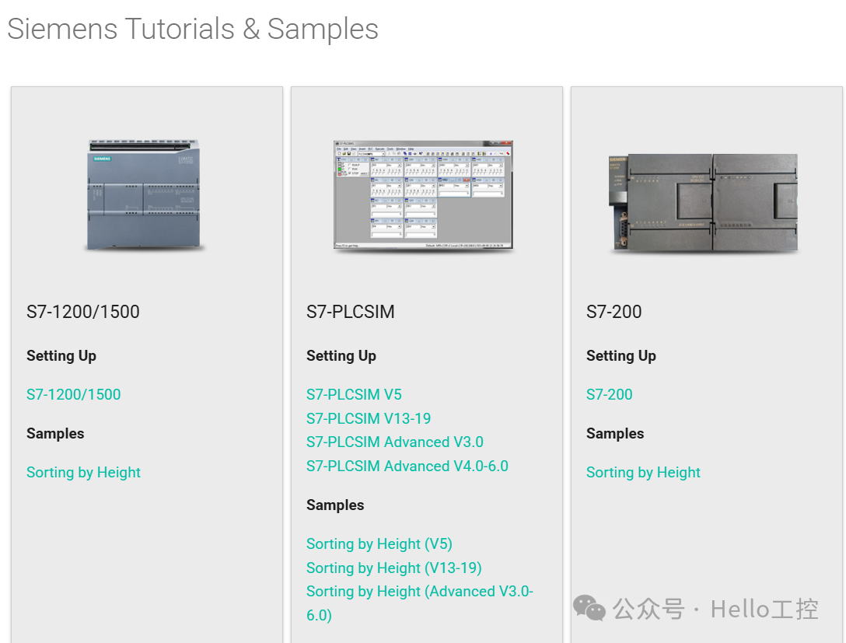The image size is (846, 643).
Task: Select the S7-PLCSIM card title
Action: (351, 311)
